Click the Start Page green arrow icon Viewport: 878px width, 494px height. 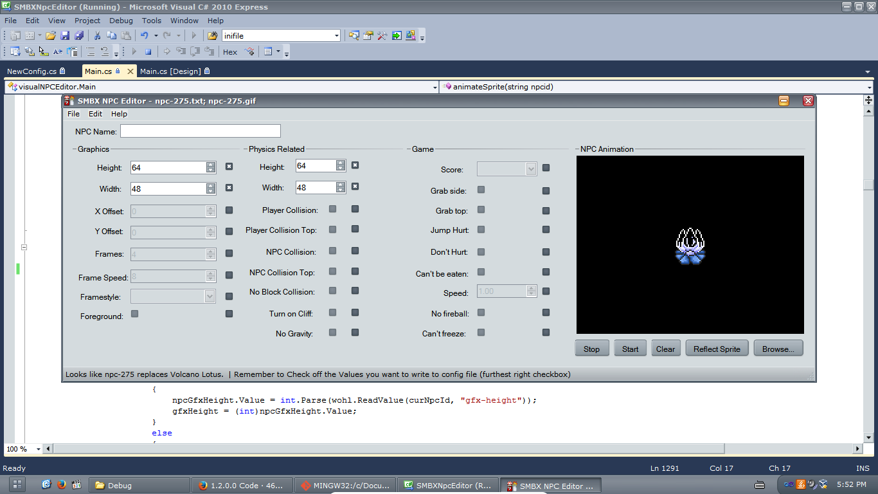(x=397, y=36)
